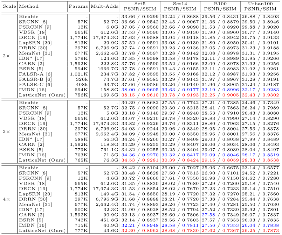
Task: Click the Params column header
Action: [x=78, y=6]
